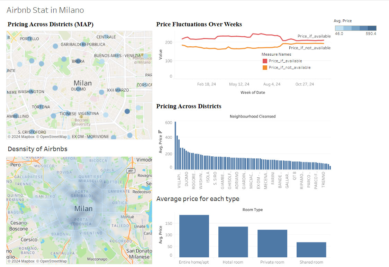The image size is (389, 267).
Task: Click the Desnsity of Airbnbs title
Action: pos(37,149)
